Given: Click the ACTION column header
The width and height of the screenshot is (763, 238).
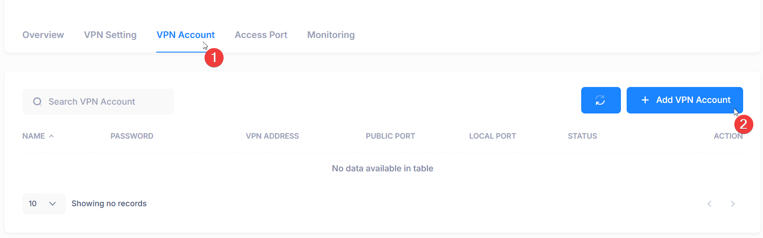Looking at the screenshot, I should [728, 136].
